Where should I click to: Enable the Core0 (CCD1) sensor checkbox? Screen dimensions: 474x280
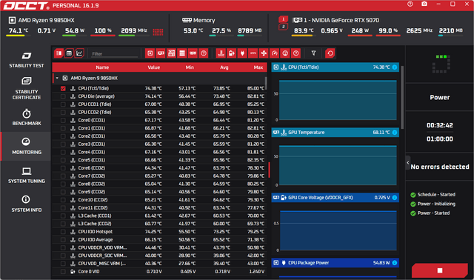63,120
